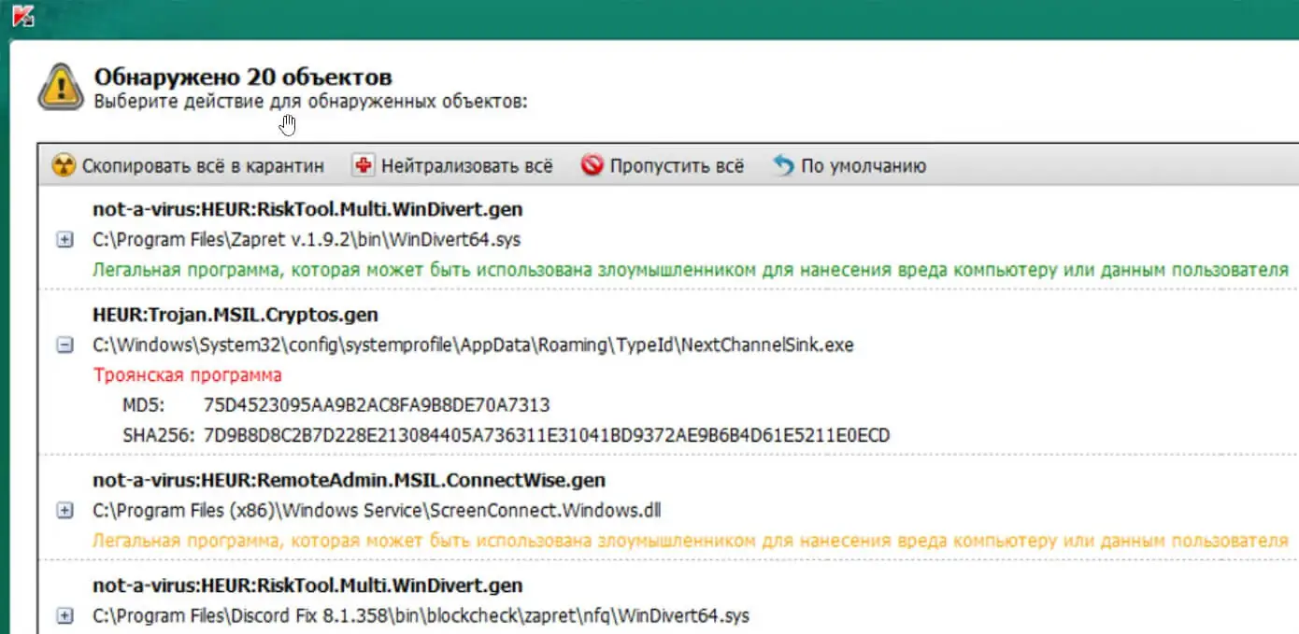Image resolution: width=1299 pixels, height=634 pixels.
Task: Expand the Discord Fix WinDivert64.sys entry
Action: point(64,615)
